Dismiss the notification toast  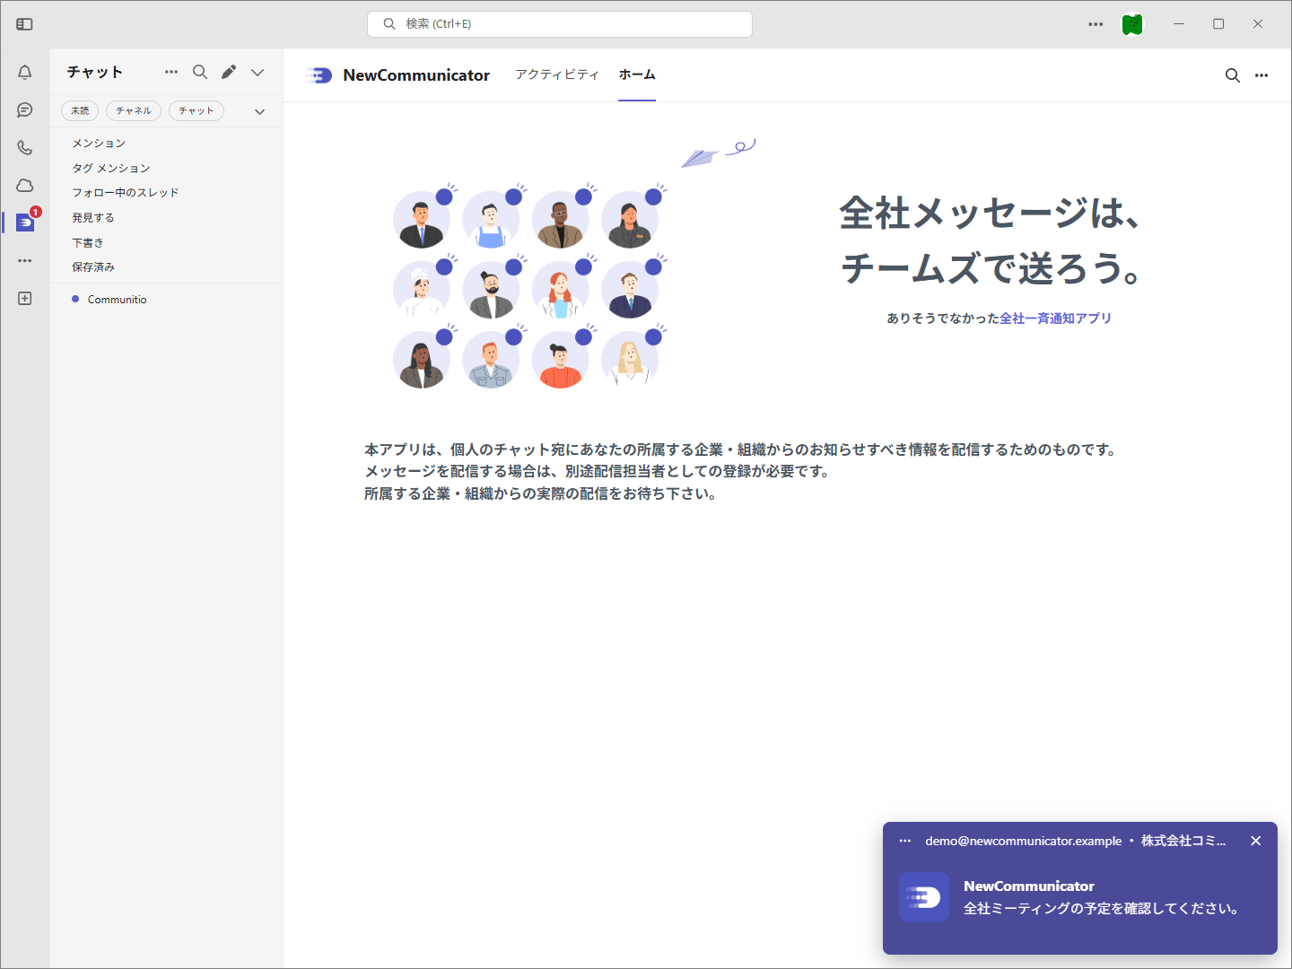coord(1256,841)
